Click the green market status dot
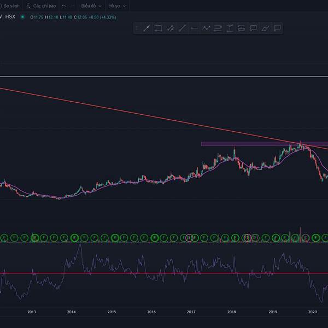 (22, 17)
